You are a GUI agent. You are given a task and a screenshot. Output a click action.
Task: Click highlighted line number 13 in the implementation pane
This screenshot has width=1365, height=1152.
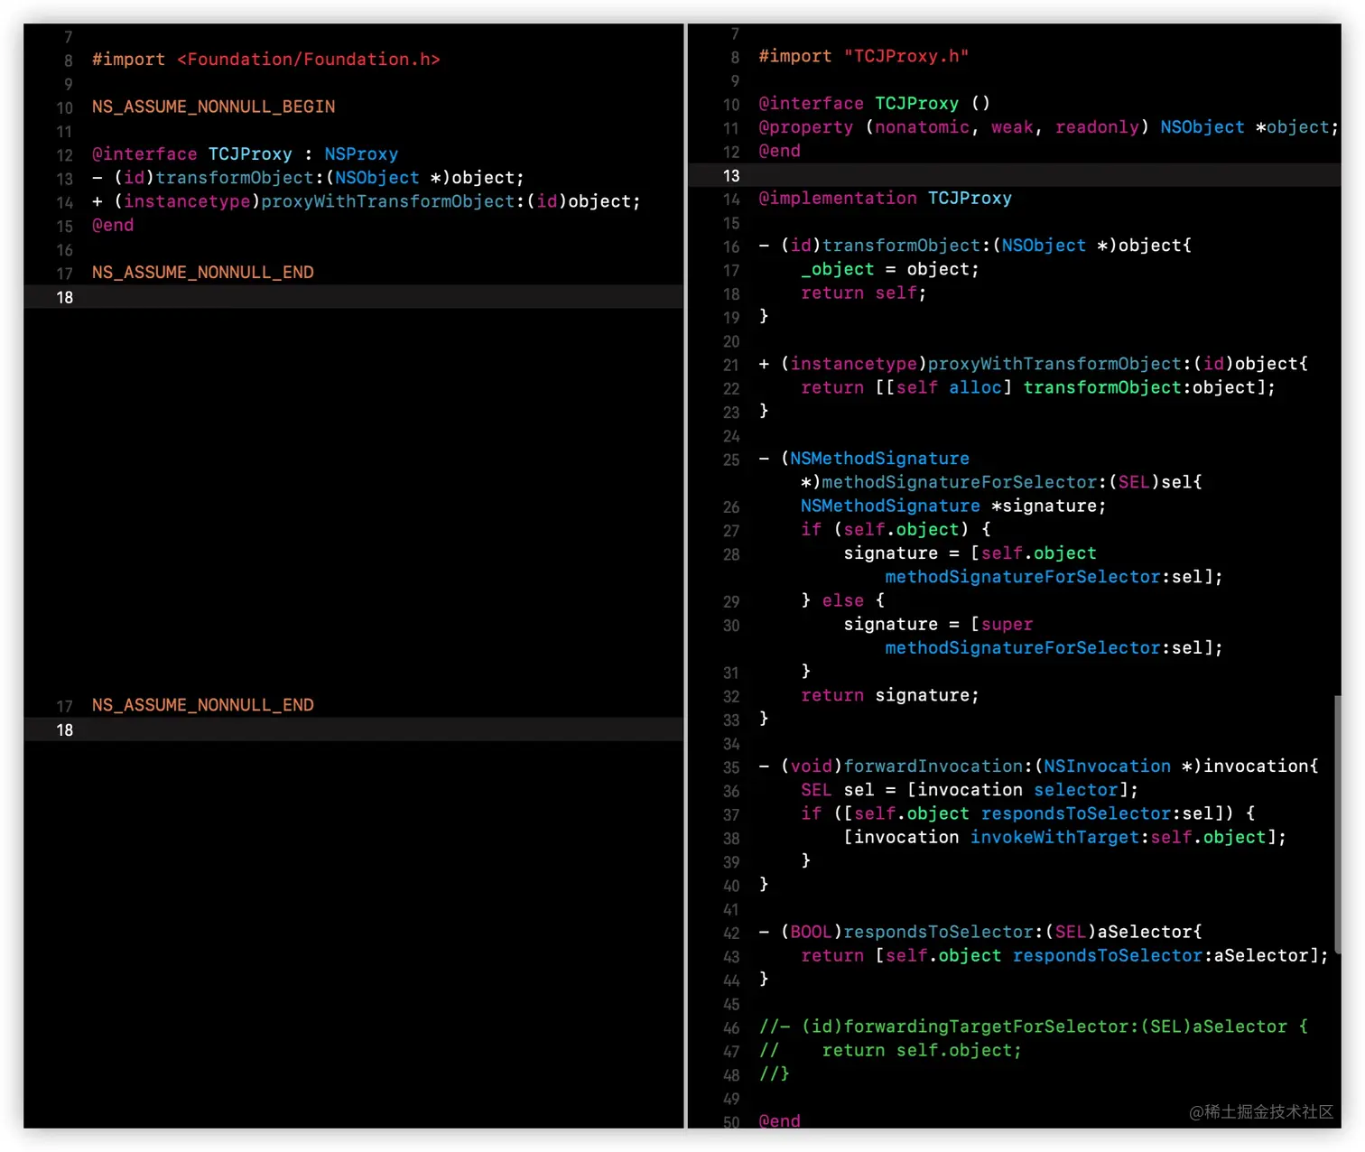(731, 175)
